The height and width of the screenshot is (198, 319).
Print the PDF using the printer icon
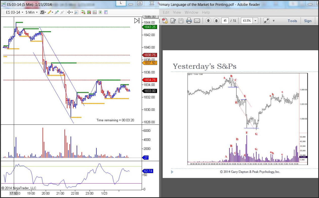[189, 21]
